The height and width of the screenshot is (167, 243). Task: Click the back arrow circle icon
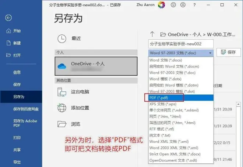[8, 18]
